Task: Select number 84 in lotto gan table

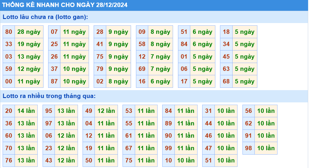Action: (x=184, y=44)
